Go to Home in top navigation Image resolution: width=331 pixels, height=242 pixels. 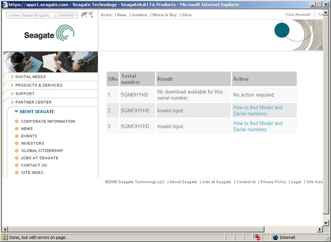(x=106, y=15)
